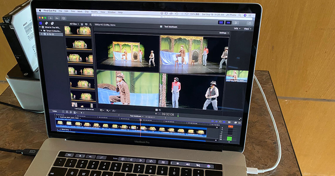Open the Mark menu
Image resolution: width=335 pixels, height=176 pixels.
pos(80,11)
